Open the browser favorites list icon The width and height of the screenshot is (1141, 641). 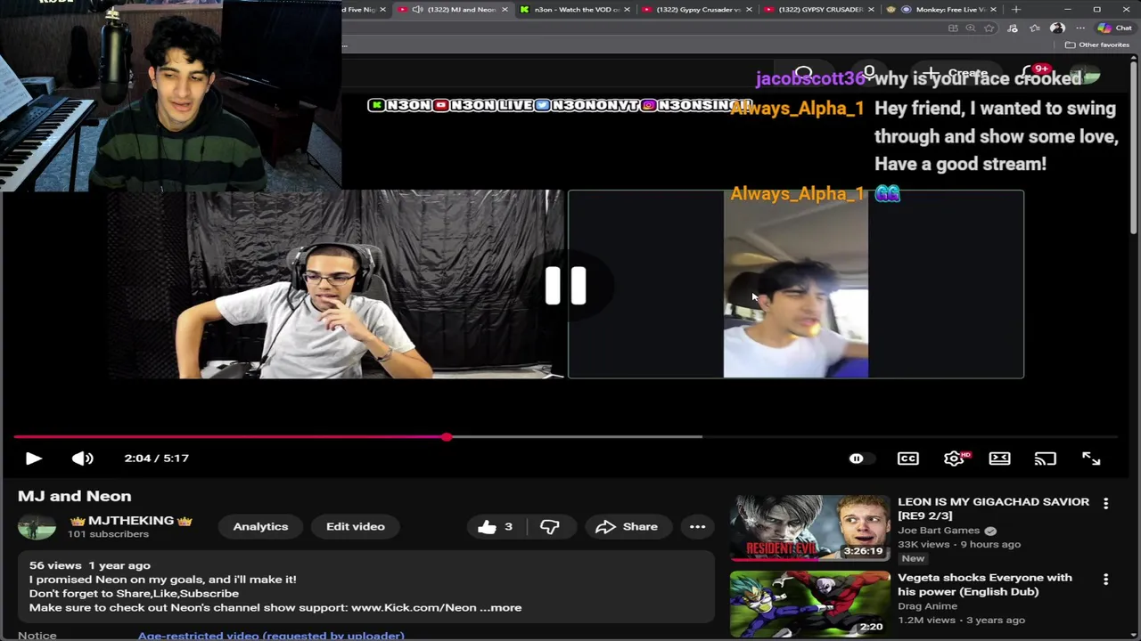[1035, 28]
